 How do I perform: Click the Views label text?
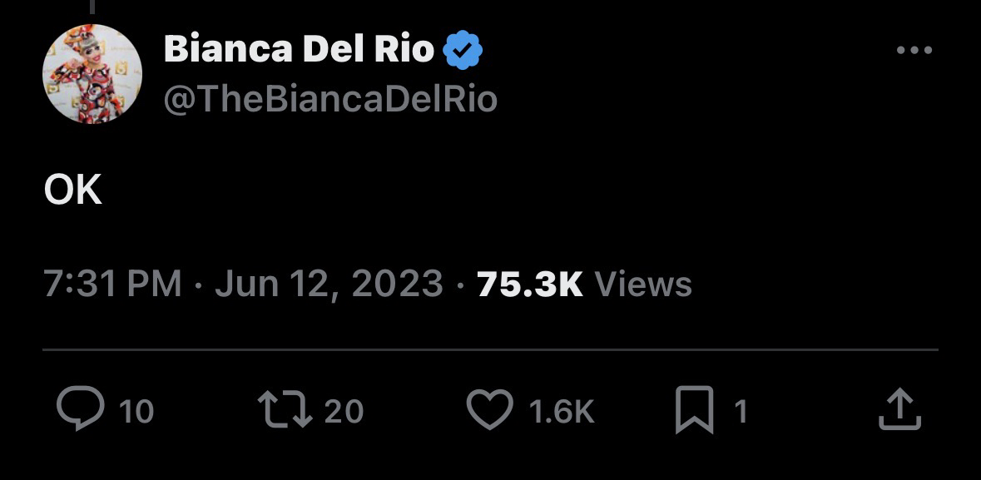click(643, 284)
